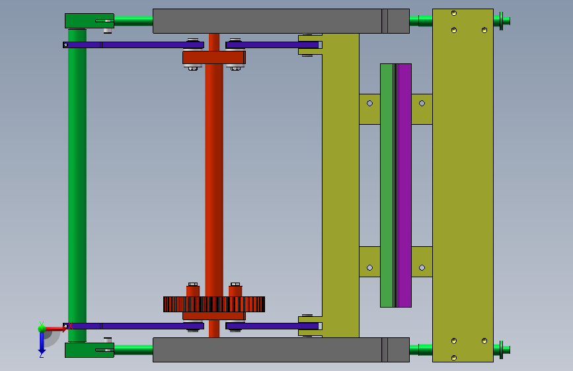Select upper olive spacer block left of green plate
The image size is (573, 371).
point(370,109)
